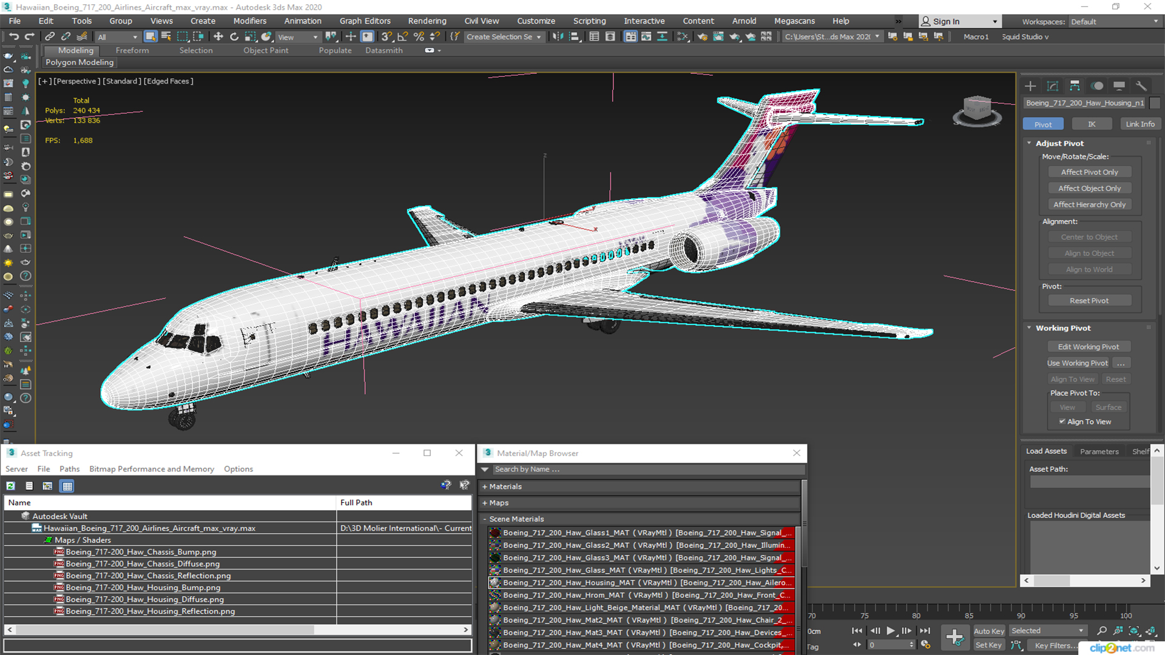This screenshot has width=1165, height=655.
Task: Choose the Select and Rotate tool
Action: tap(234, 37)
